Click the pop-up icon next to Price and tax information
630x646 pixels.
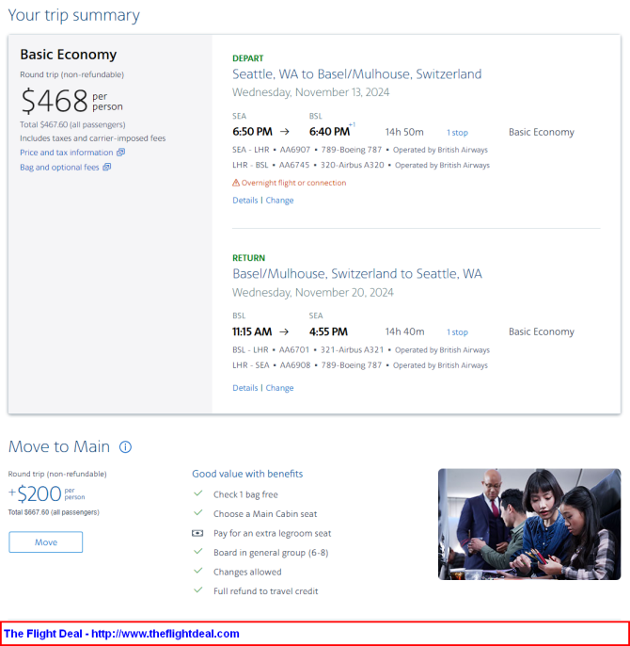tap(120, 153)
